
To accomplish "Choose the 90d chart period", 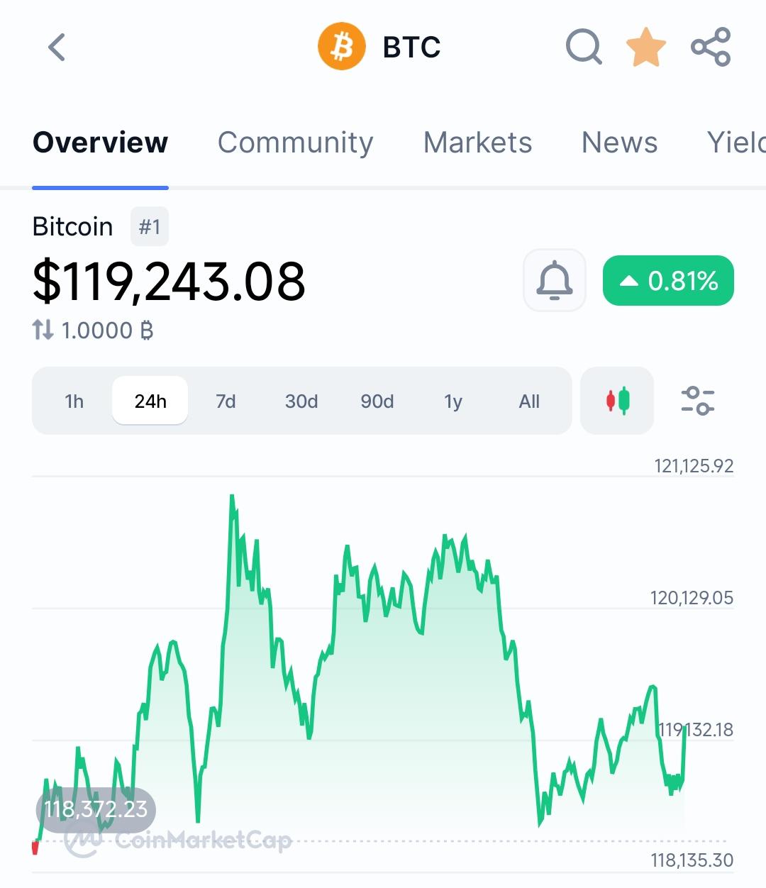I will click(x=377, y=401).
